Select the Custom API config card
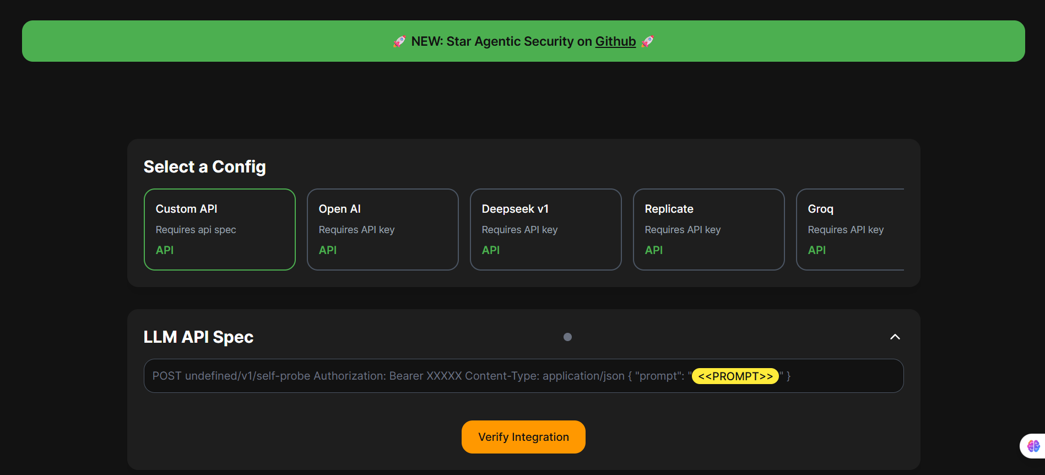 (x=219, y=229)
